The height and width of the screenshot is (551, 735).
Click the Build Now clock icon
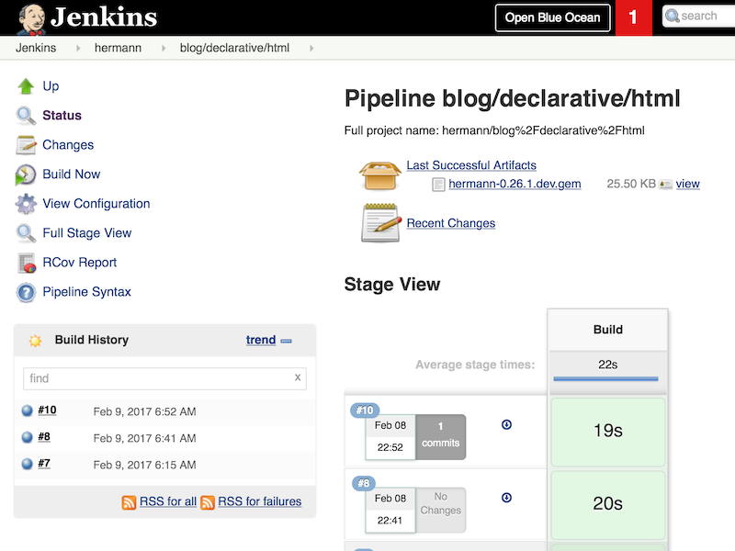26,174
